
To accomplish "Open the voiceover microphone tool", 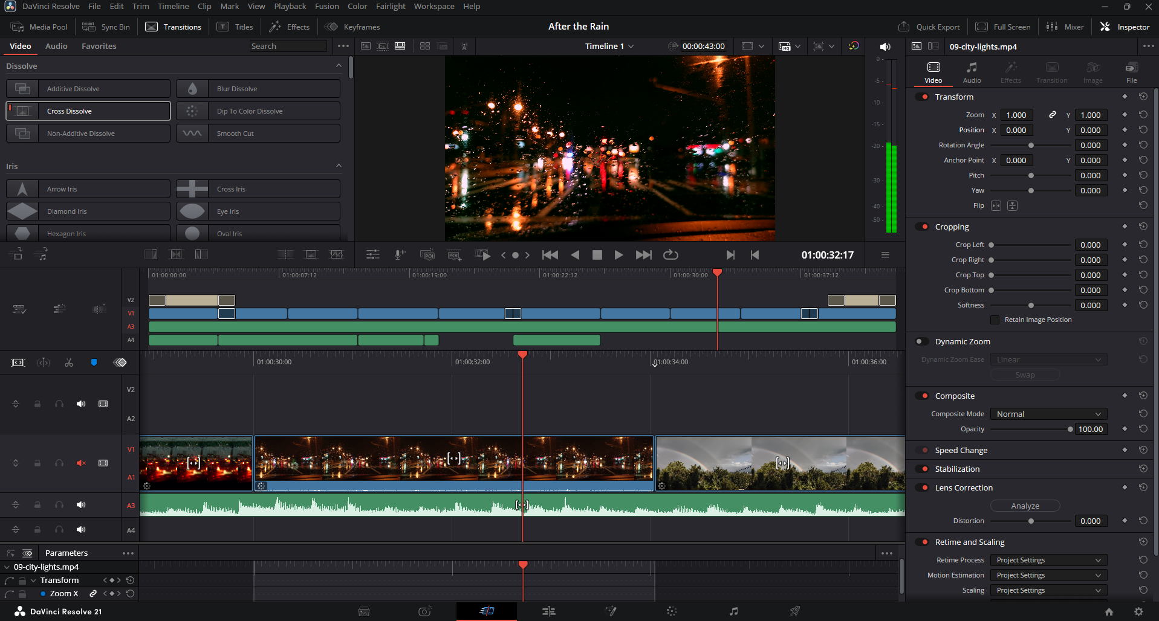I will [399, 255].
